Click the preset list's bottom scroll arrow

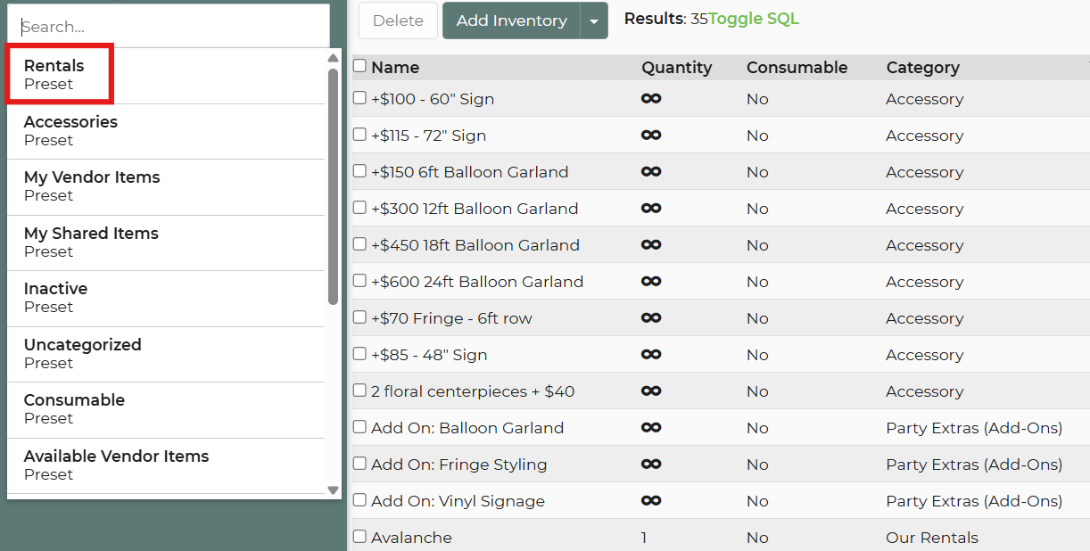coord(333,489)
